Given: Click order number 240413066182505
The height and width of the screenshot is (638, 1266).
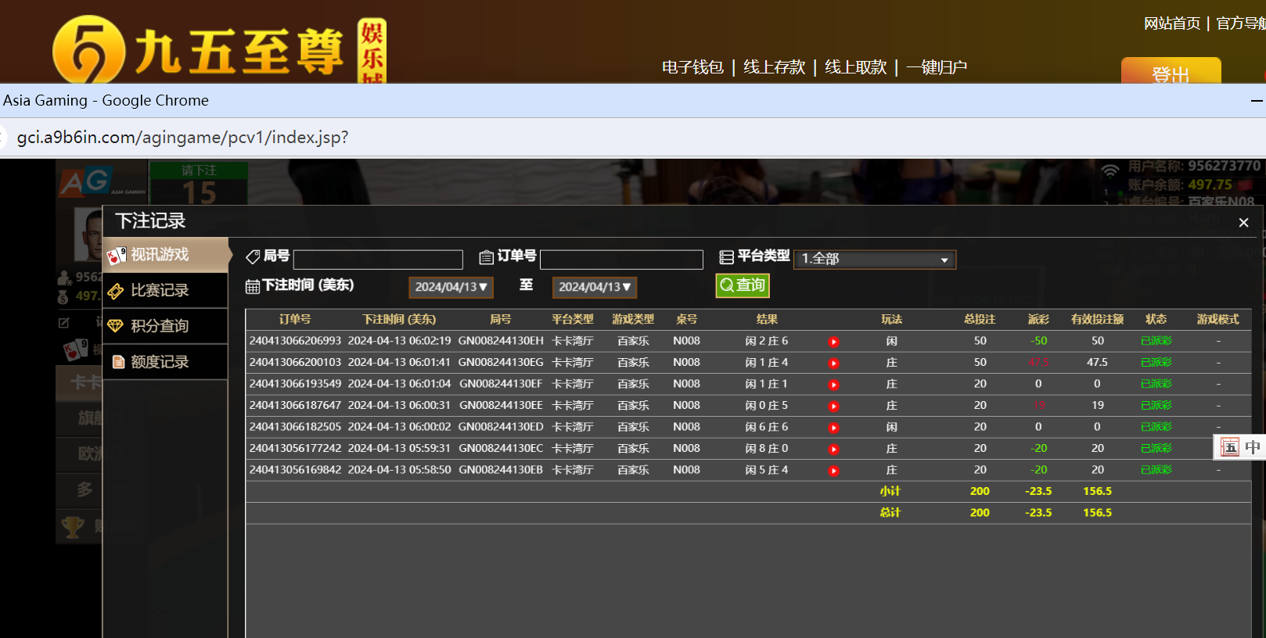Looking at the screenshot, I should click(296, 427).
